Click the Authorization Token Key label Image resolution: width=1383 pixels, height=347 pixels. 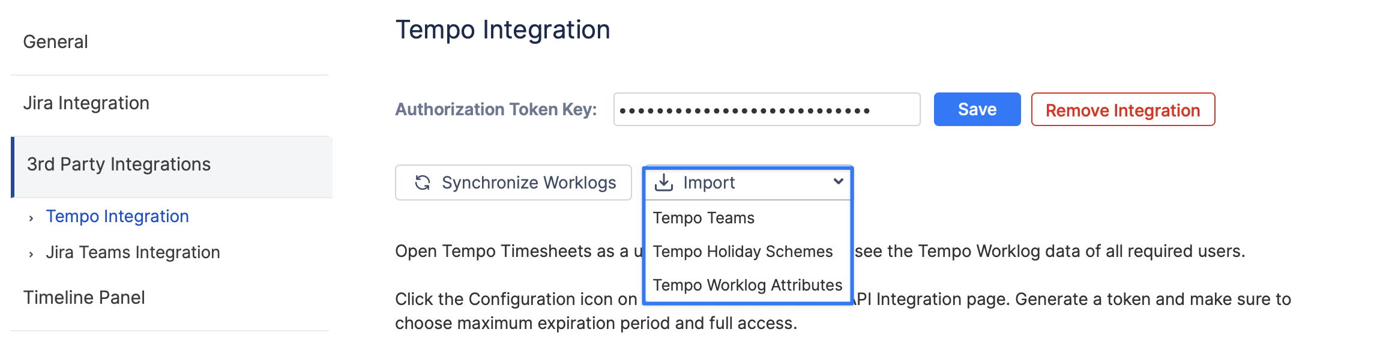tap(496, 110)
